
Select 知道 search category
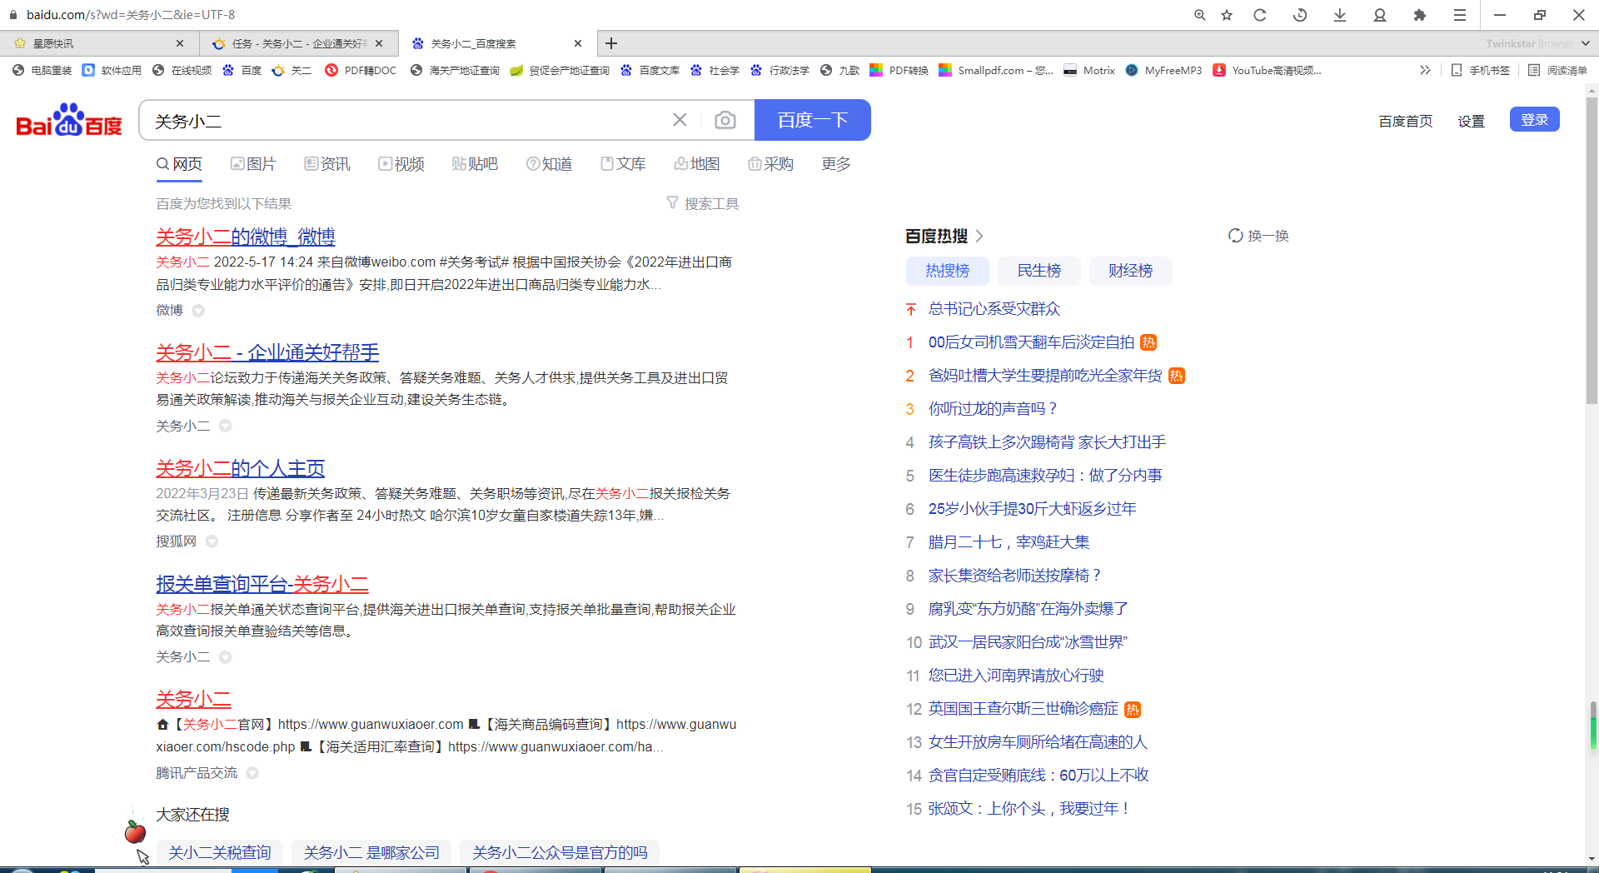[x=549, y=164]
